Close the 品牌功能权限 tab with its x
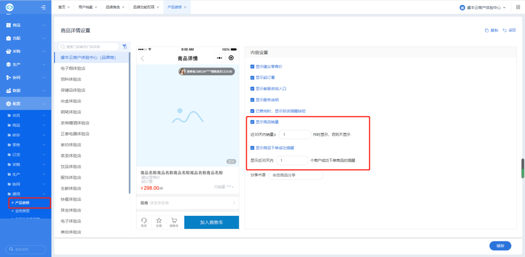The image size is (525, 257). pyautogui.click(x=157, y=7)
